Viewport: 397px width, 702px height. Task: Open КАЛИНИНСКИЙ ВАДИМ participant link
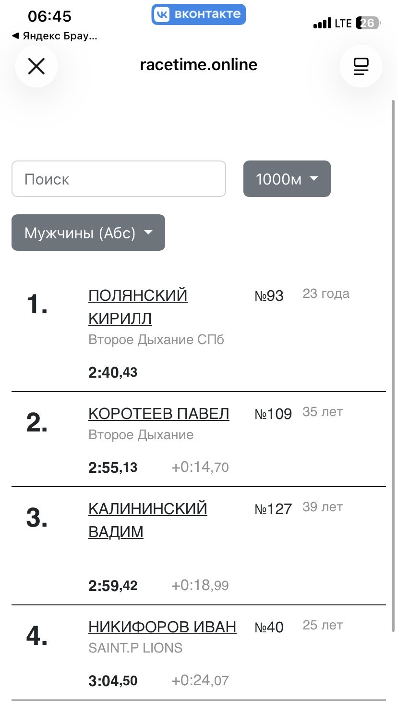(148, 520)
